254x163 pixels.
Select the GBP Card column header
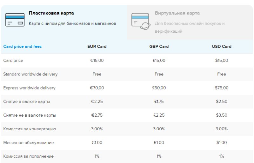coord(159,47)
